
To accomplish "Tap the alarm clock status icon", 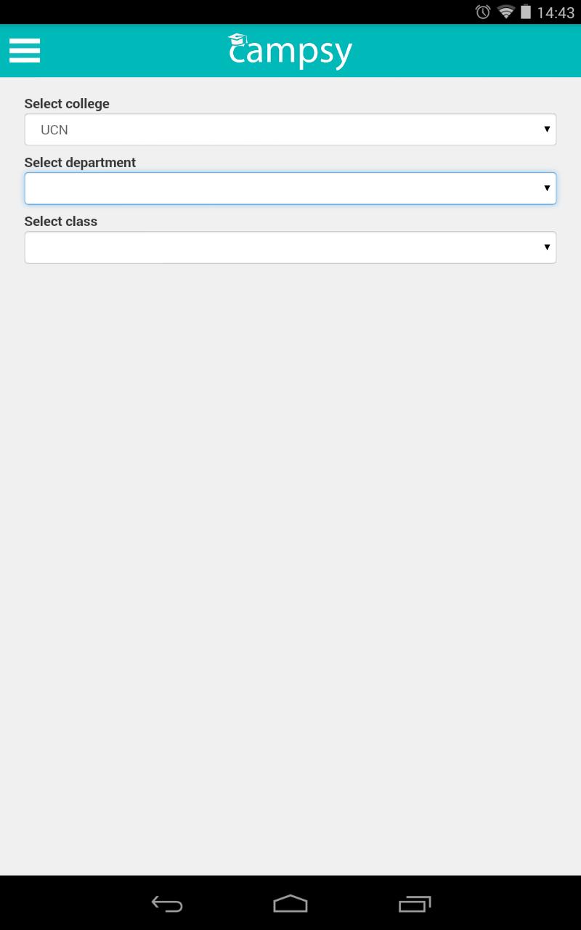I will point(483,12).
